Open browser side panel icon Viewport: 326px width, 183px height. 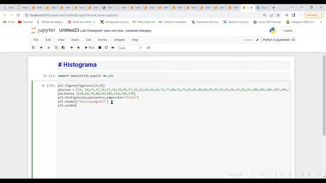click(293, 15)
